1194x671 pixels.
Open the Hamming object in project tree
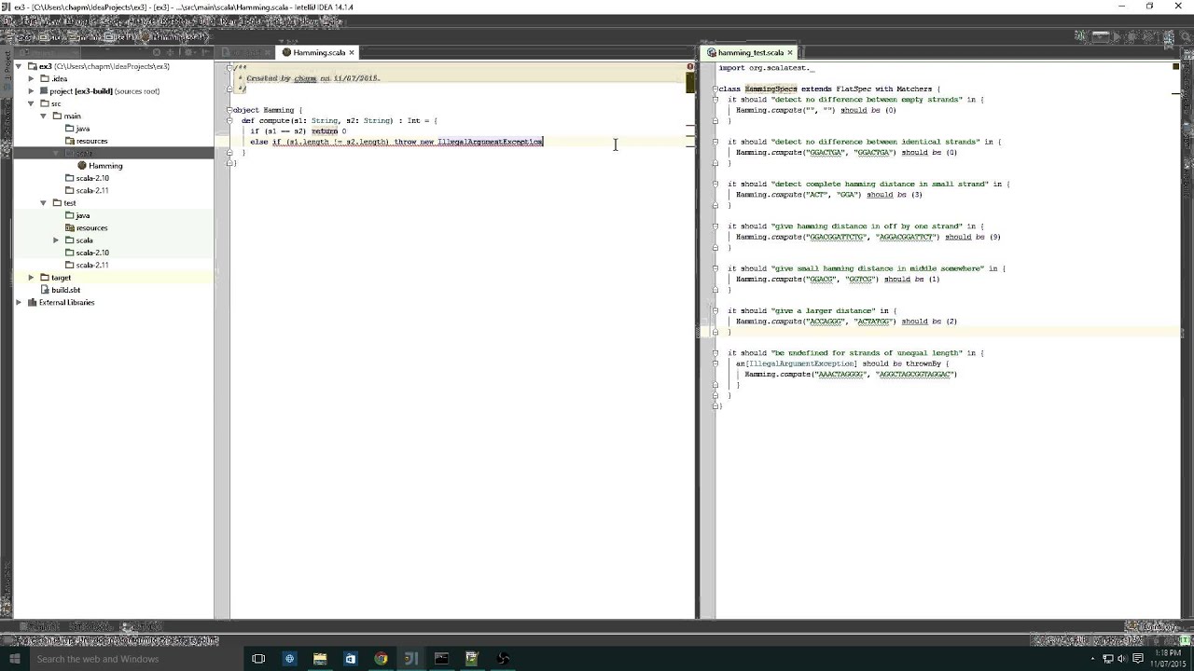pyautogui.click(x=104, y=166)
